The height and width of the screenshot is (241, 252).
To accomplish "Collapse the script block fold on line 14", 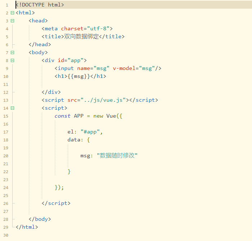I will click(12, 108).
